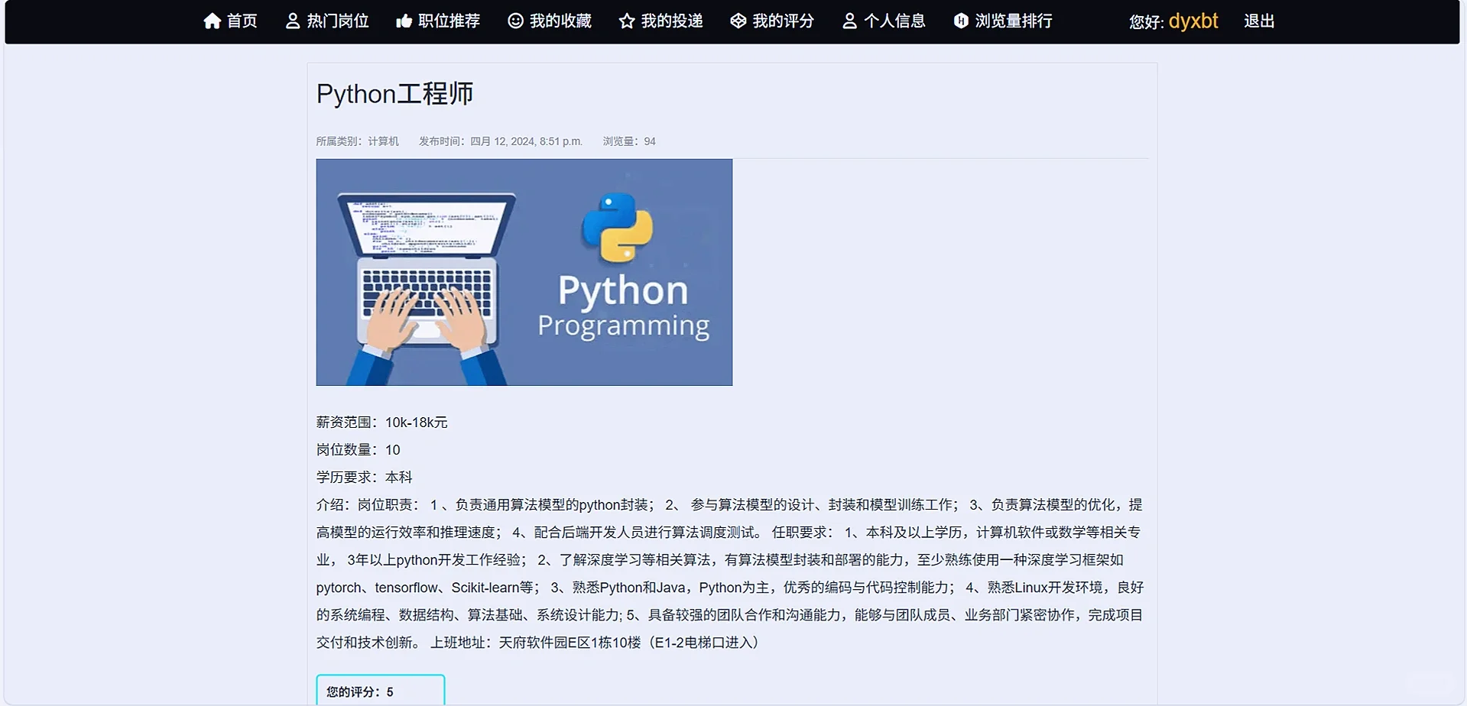Click the Python工程师 job title
This screenshot has width=1467, height=706.
(x=394, y=94)
